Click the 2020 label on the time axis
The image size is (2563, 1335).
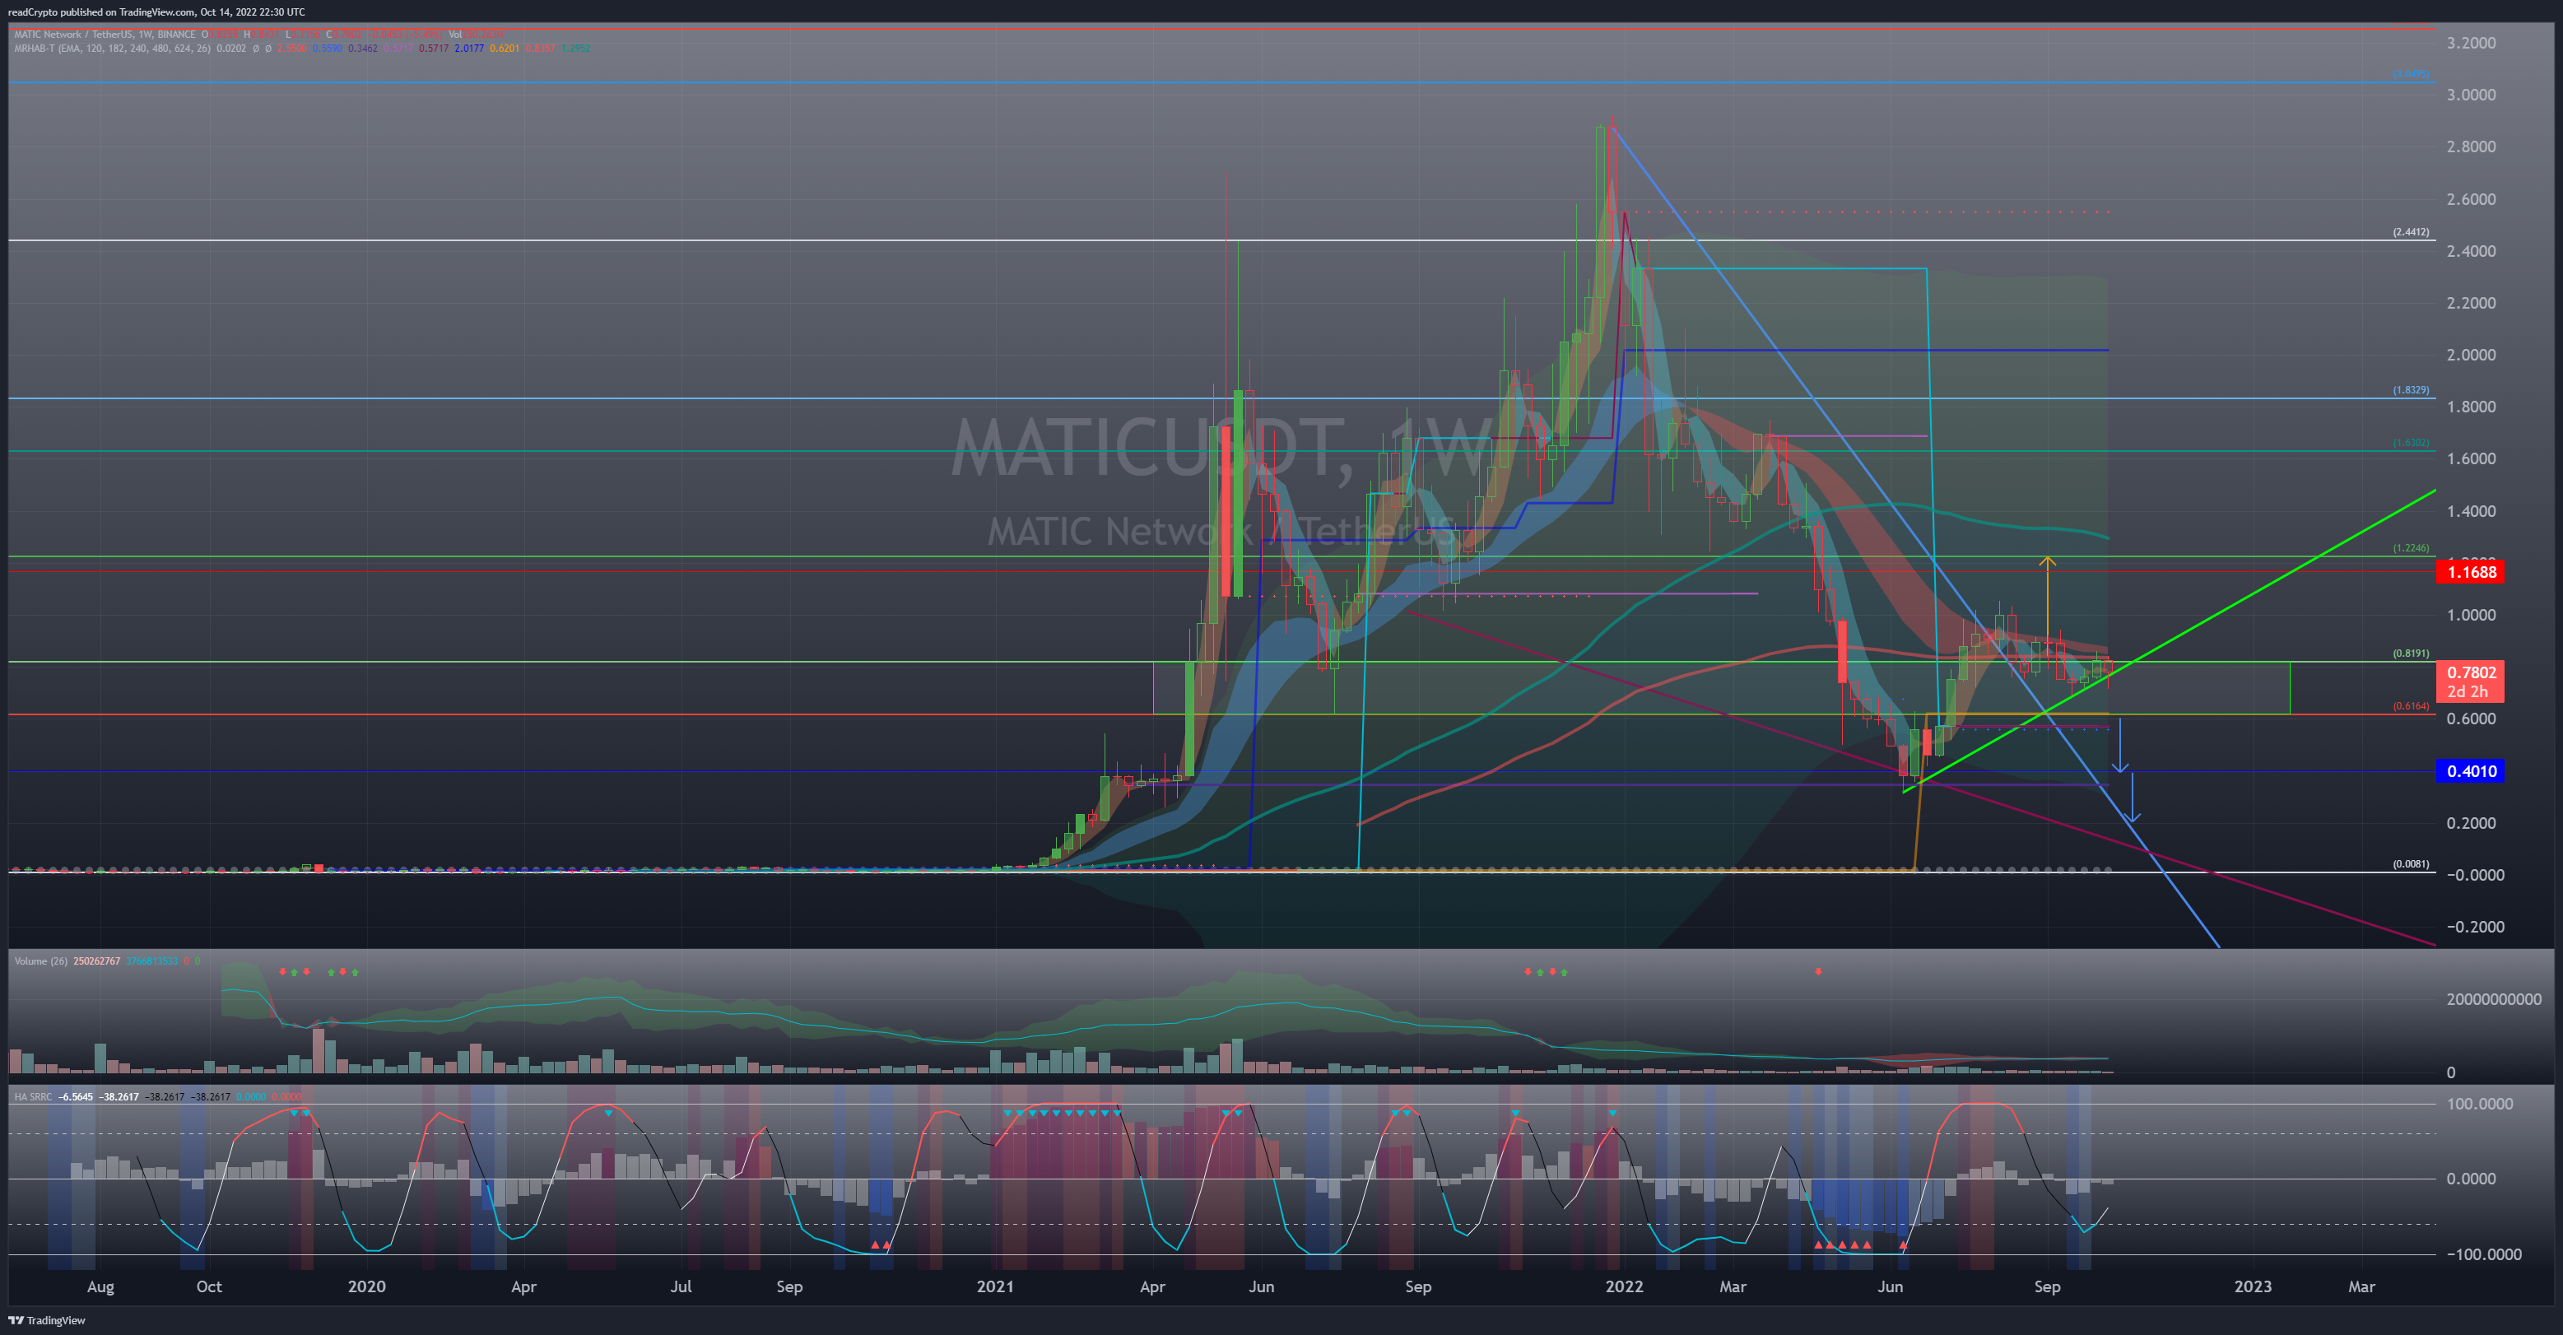point(366,1286)
